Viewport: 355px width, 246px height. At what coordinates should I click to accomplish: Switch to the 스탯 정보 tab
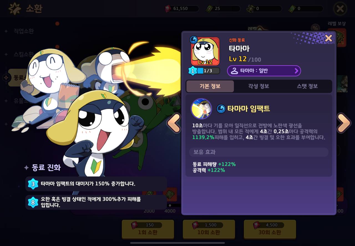(x=307, y=86)
